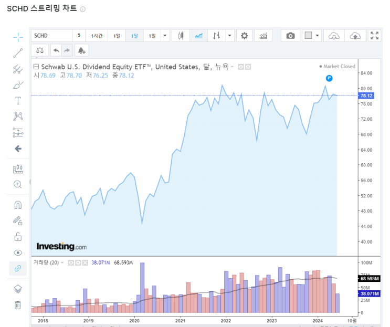The width and height of the screenshot is (390, 327).
Task: Click the 38.071M volume axis label
Action: coord(369,294)
